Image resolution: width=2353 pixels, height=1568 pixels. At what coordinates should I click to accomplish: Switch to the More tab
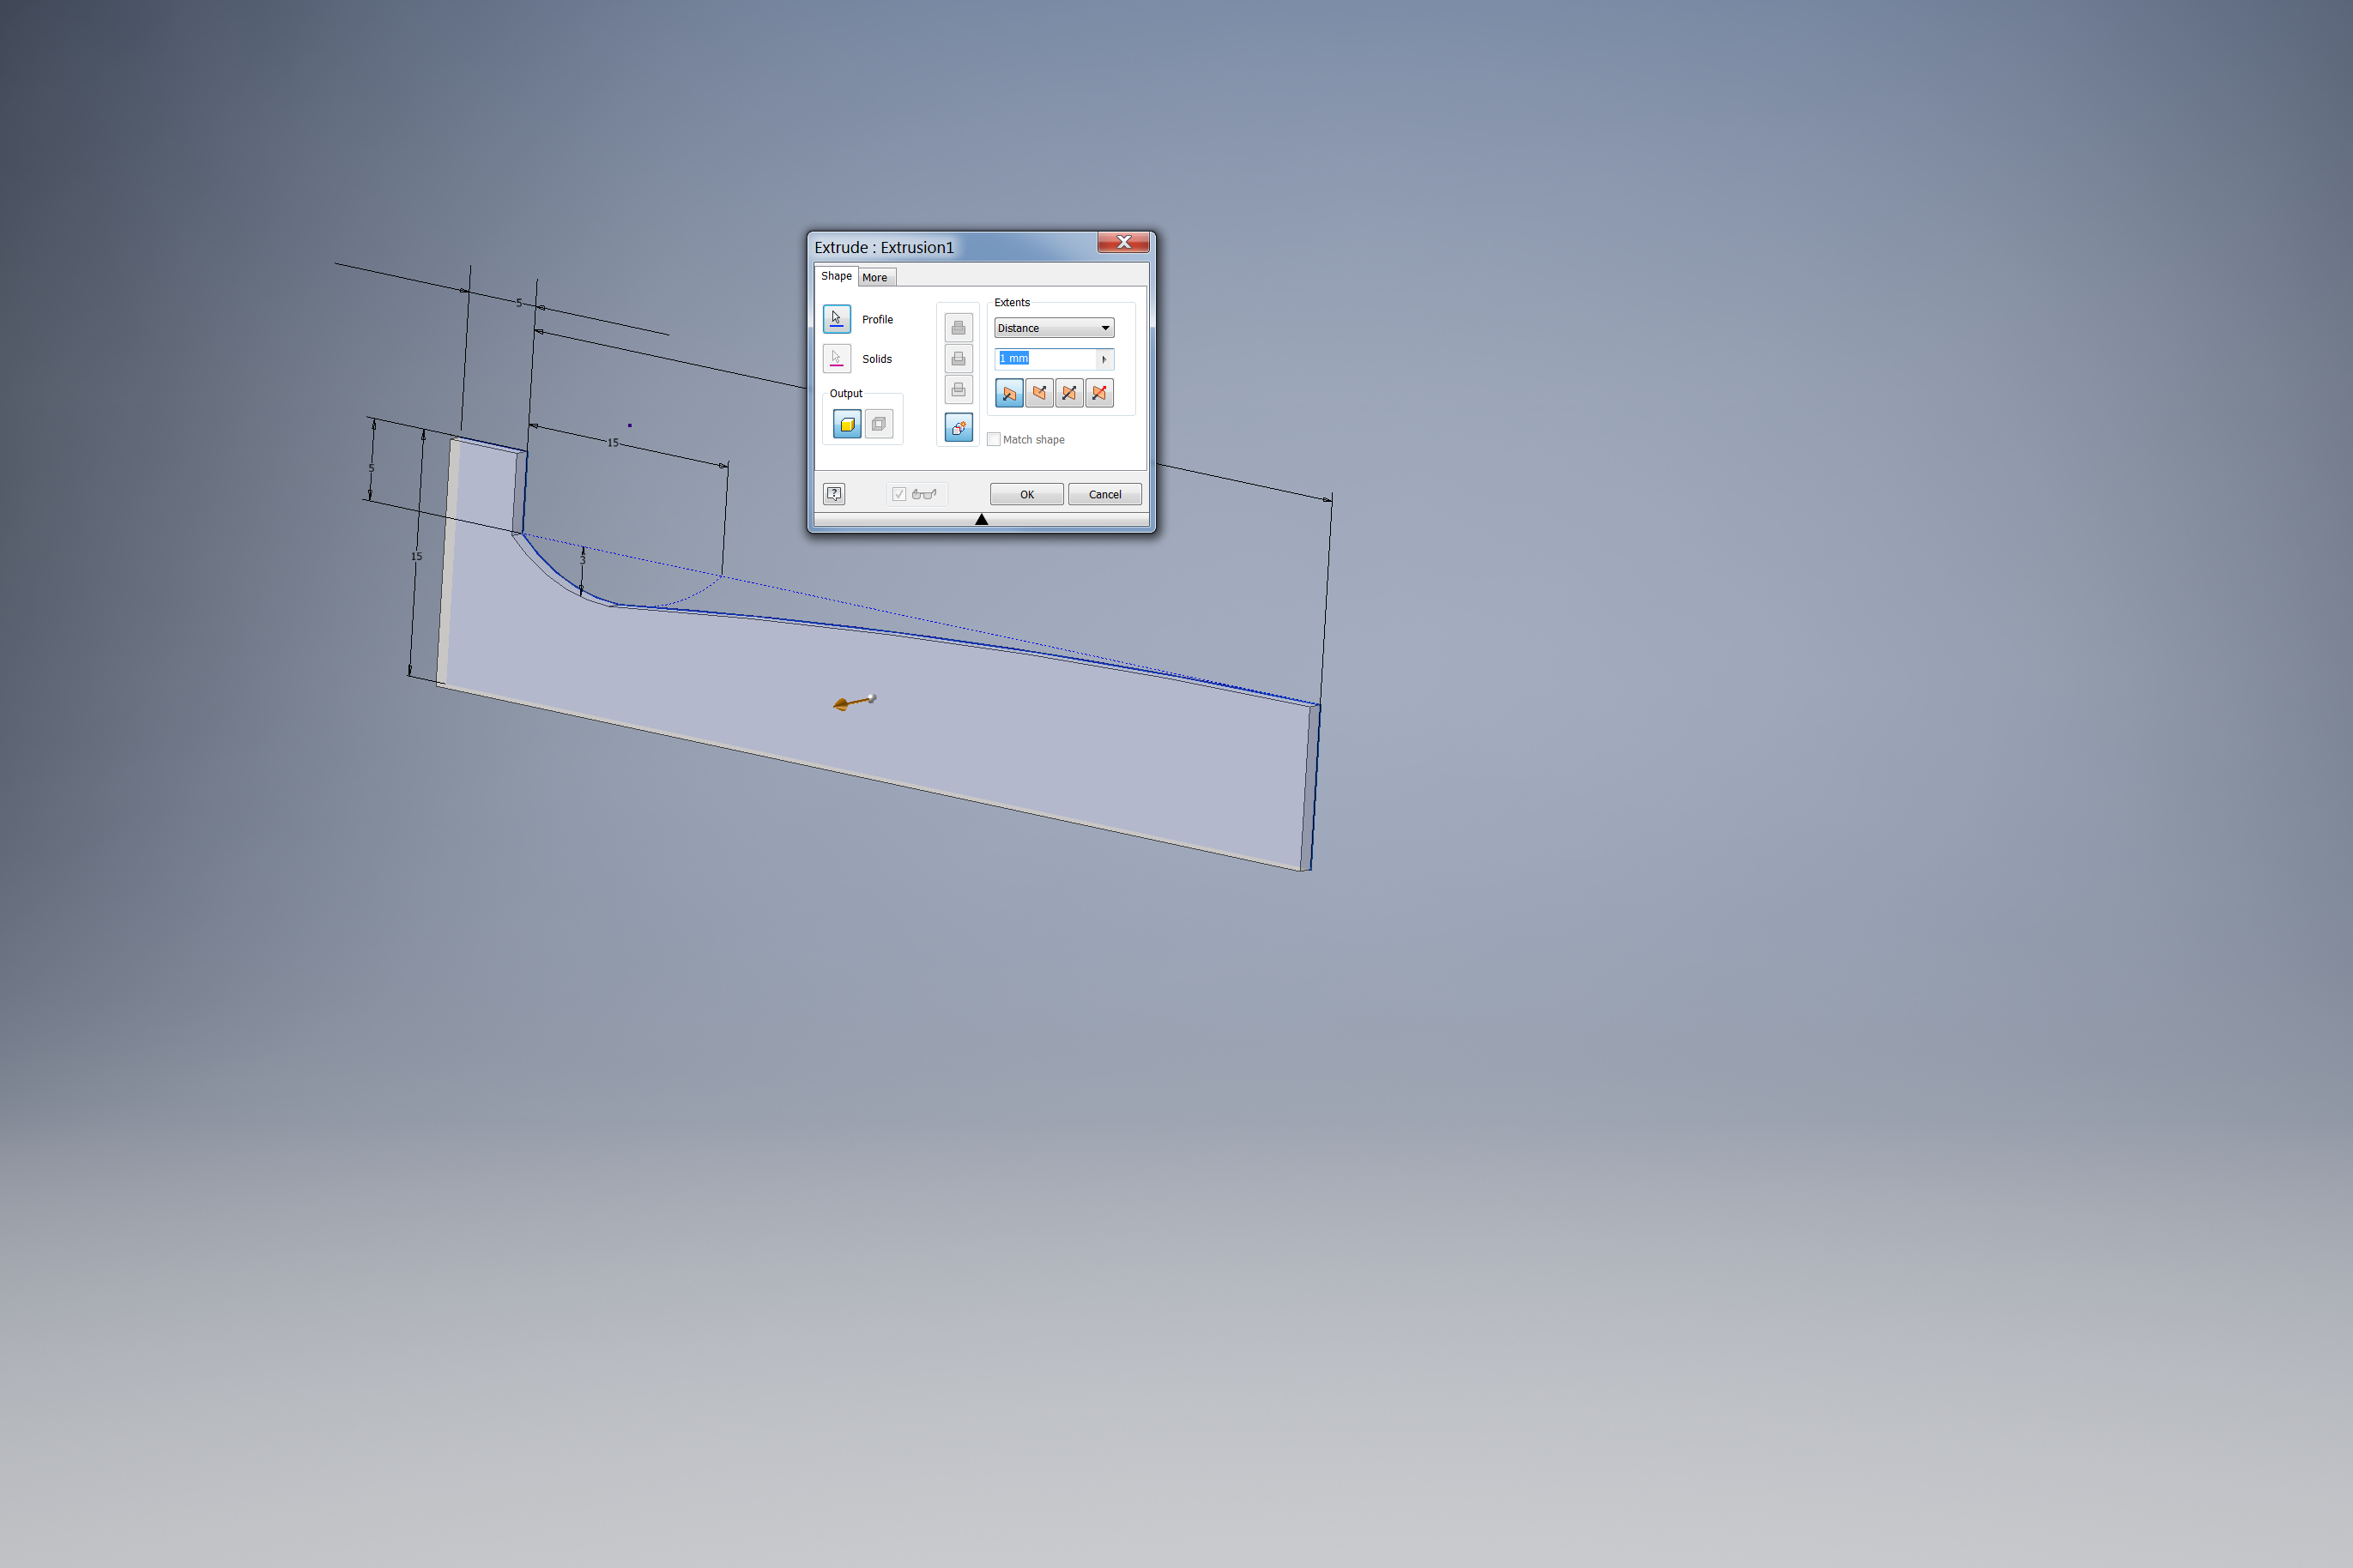875,278
